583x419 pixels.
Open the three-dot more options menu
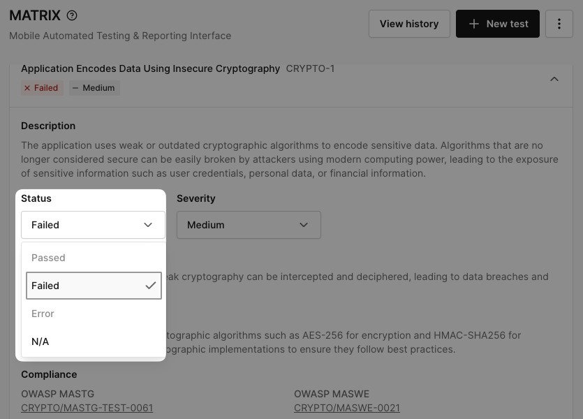[x=559, y=24]
